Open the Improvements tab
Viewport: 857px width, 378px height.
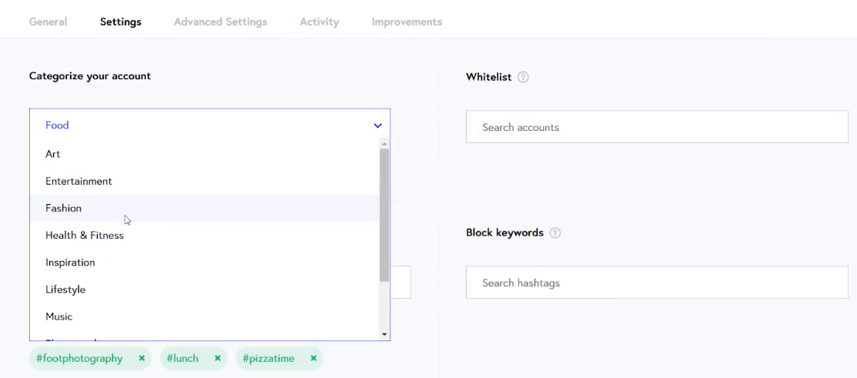coord(407,22)
